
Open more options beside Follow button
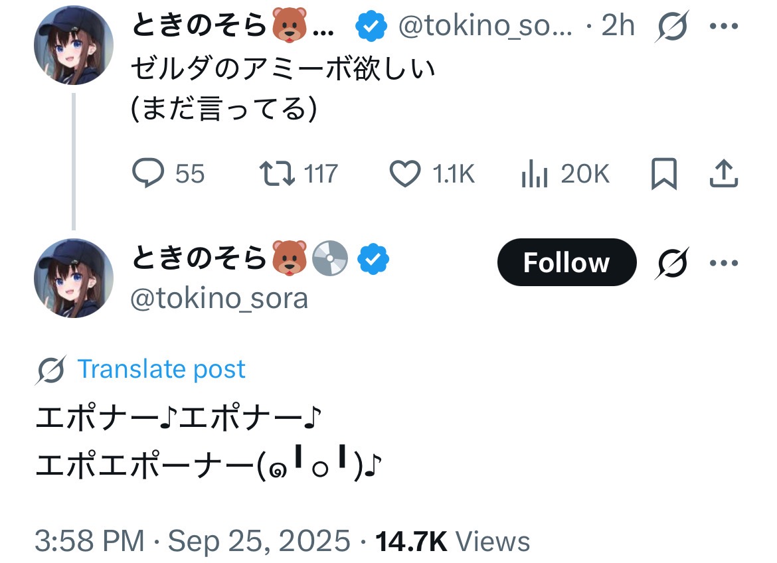pyautogui.click(x=724, y=263)
